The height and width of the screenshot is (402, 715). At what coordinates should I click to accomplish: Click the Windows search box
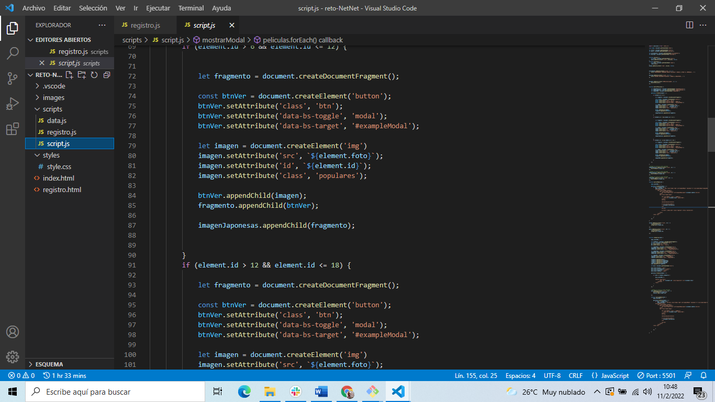115,392
